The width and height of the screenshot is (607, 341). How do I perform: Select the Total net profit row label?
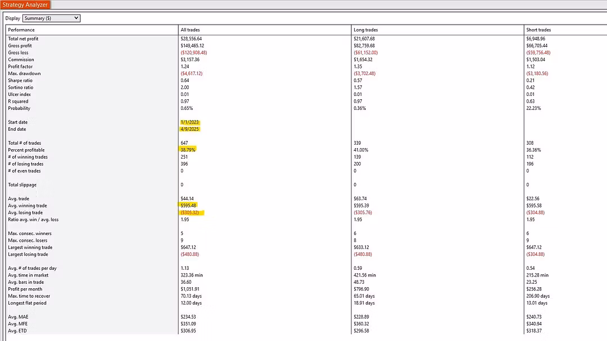pyautogui.click(x=23, y=39)
